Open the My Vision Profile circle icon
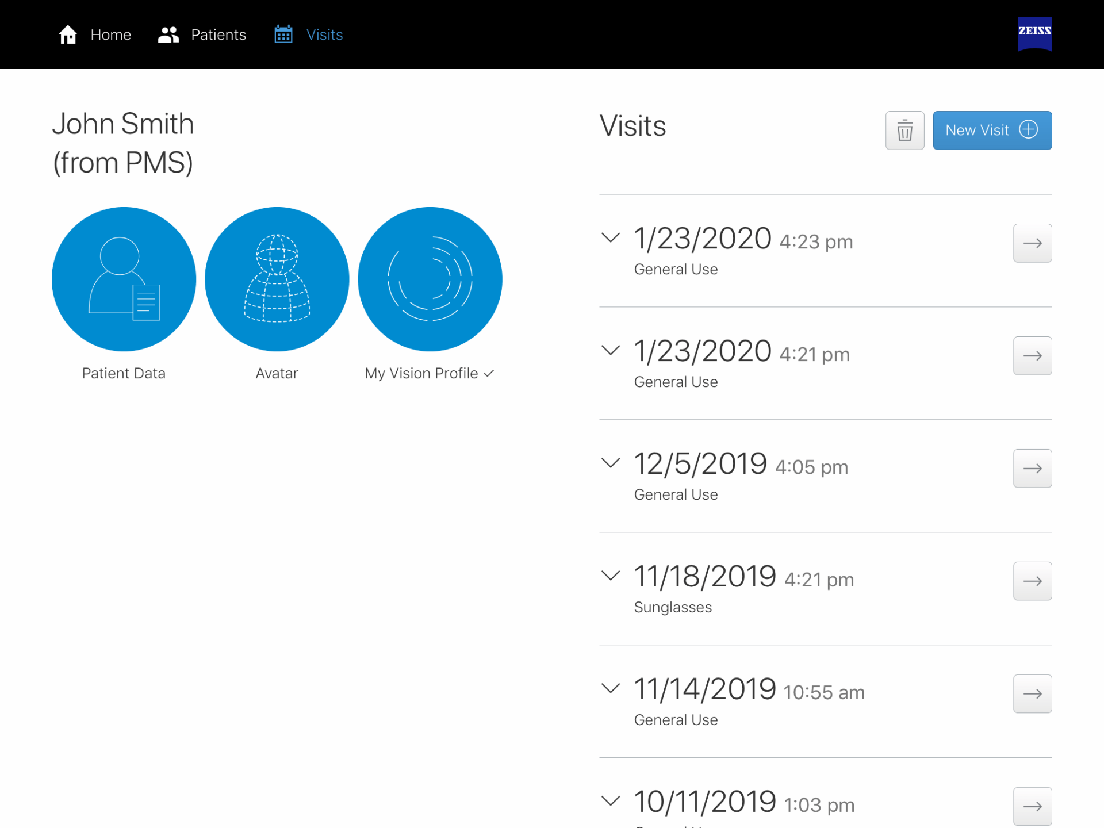Screen dimensions: 1104x828 click(x=430, y=279)
